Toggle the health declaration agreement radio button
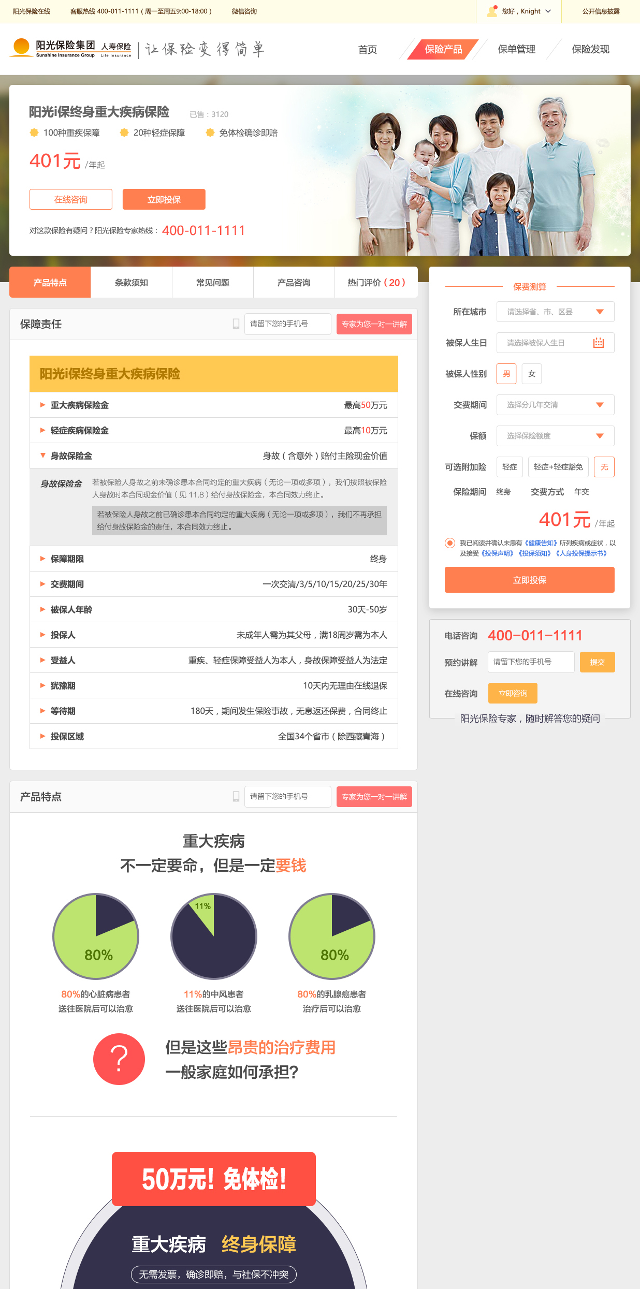 pyautogui.click(x=450, y=543)
